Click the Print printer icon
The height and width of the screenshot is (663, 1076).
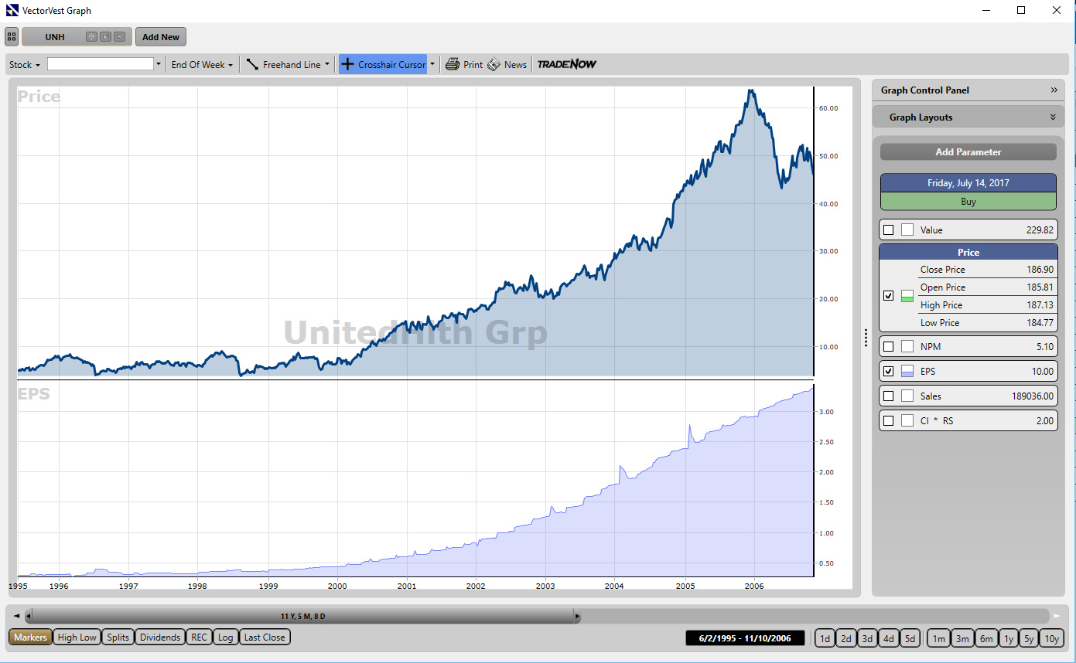[x=453, y=65]
